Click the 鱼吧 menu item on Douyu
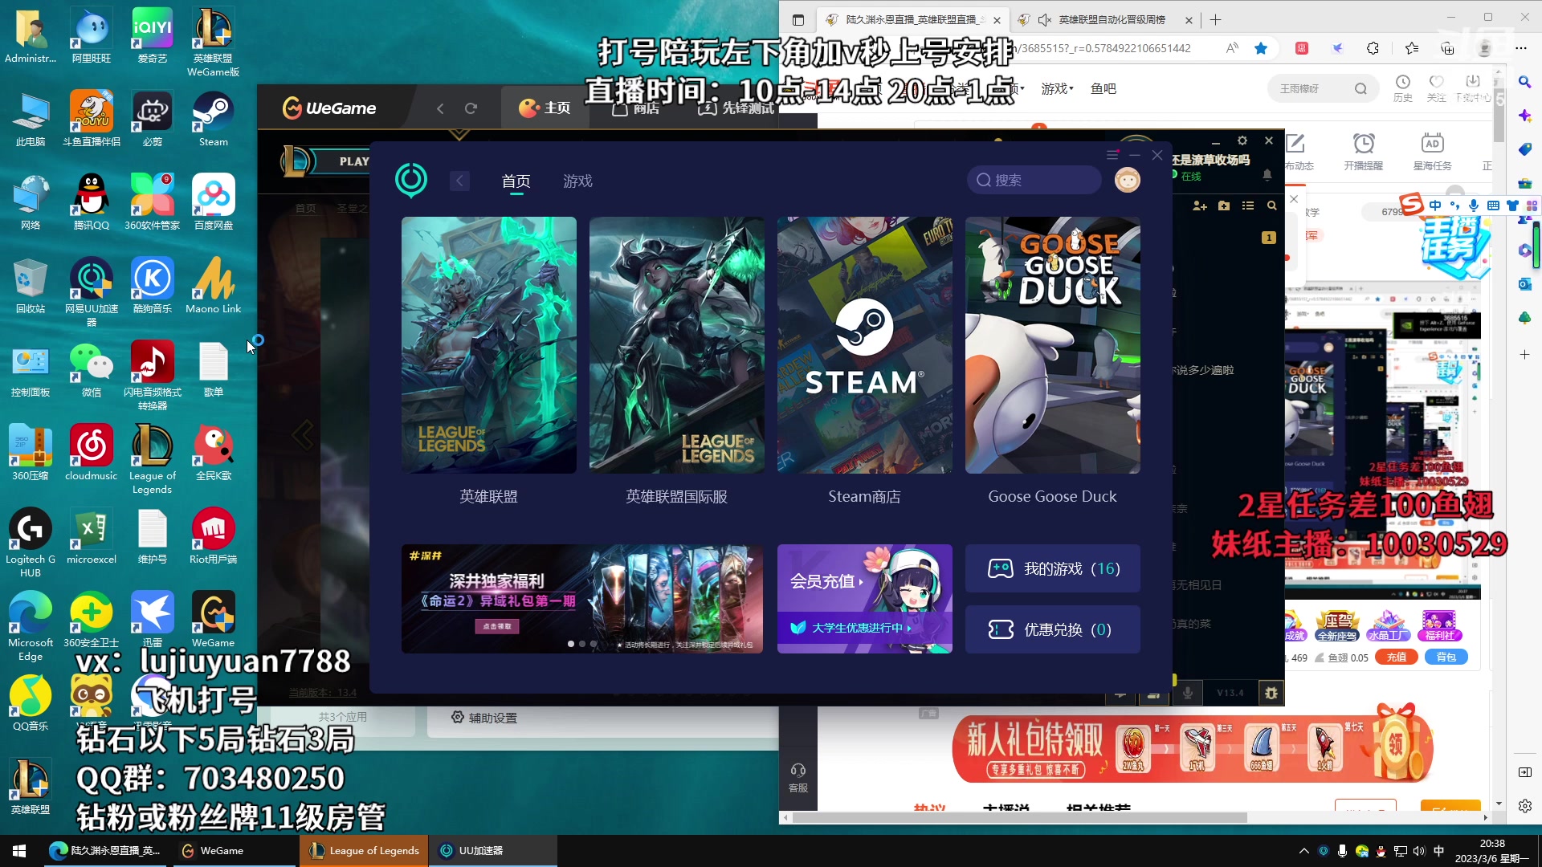Screen dimensions: 1542x867 coord(1103,88)
